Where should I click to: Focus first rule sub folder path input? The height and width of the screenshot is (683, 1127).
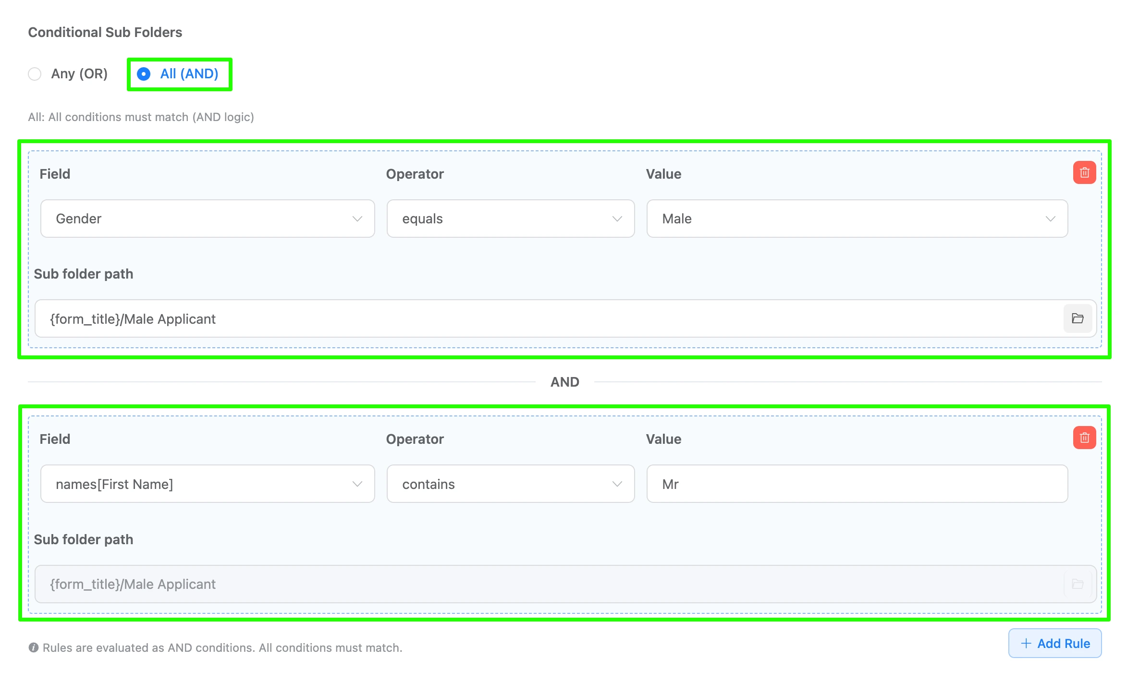548,318
